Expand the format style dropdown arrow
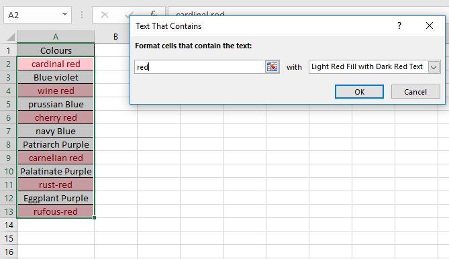 (x=434, y=67)
